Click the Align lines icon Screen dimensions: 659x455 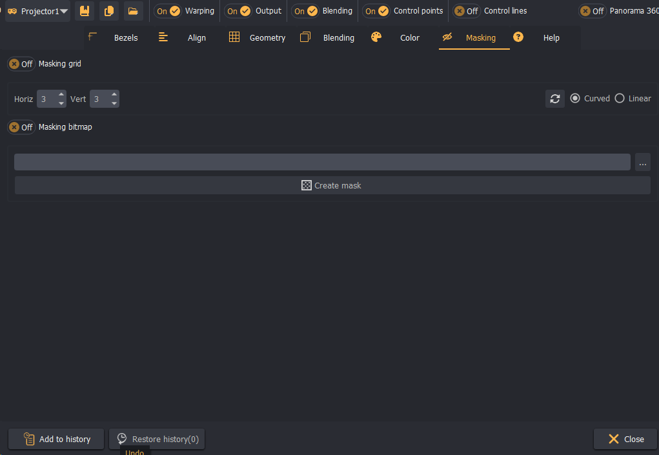(163, 37)
